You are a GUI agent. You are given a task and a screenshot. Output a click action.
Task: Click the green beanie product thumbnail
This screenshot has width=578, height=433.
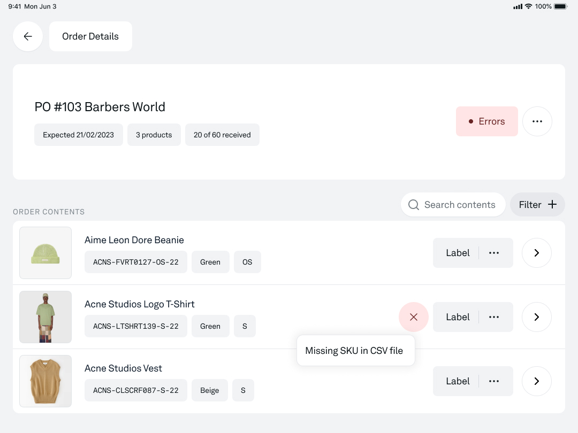coord(45,252)
